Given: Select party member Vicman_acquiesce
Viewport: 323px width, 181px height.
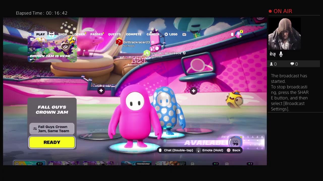Looking at the screenshot, I should (166, 53).
